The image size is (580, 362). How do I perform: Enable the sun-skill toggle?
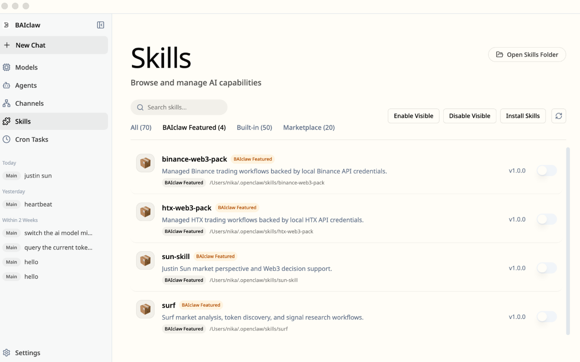click(547, 268)
